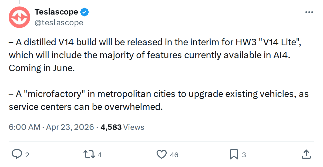Image resolution: width=323 pixels, height=167 pixels.
Task: Share the tweet using the upload arrow icon
Action: click(x=306, y=154)
